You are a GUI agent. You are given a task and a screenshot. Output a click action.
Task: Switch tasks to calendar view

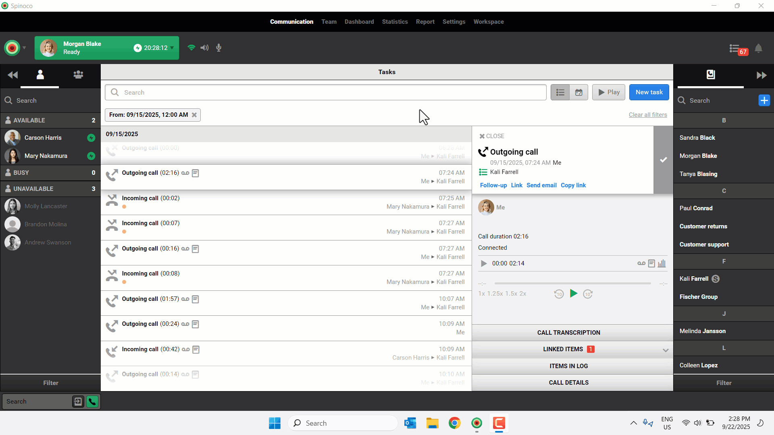click(x=578, y=92)
